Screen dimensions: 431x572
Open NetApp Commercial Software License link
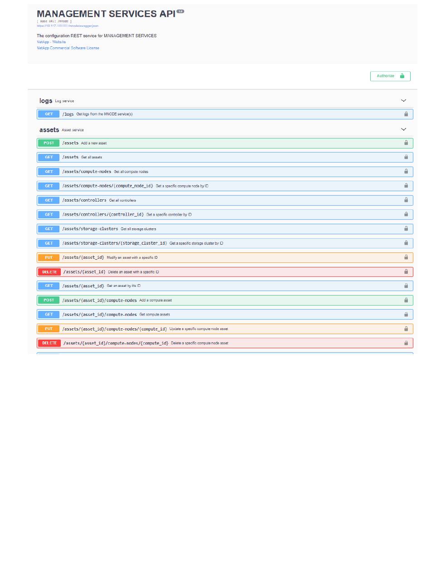(x=68, y=48)
